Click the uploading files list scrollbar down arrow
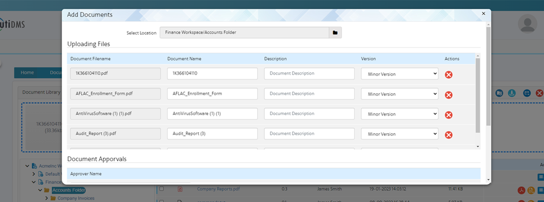This screenshot has height=202, width=544. 478,146
